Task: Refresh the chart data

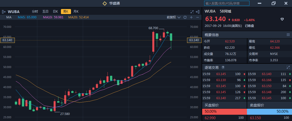Action: [185, 17]
